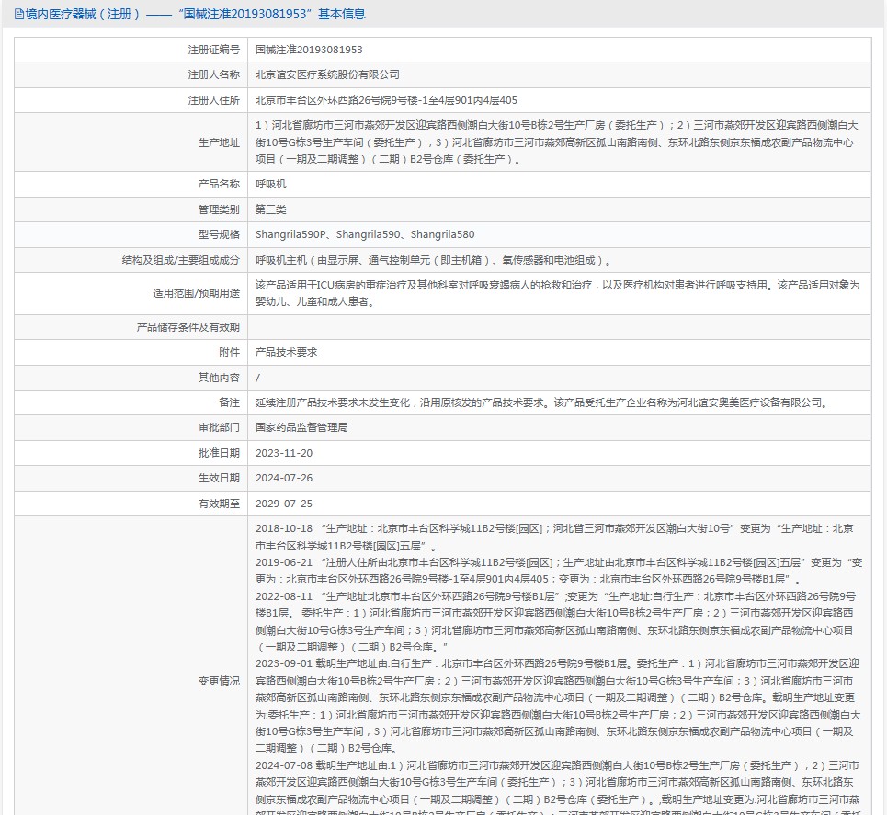Viewport: 887px width, 815px height.
Task: Select the registration number 国械注准20193081953 value
Action: (309, 50)
